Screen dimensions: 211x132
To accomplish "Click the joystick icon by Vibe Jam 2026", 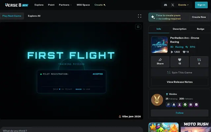I will (x=120, y=116).
